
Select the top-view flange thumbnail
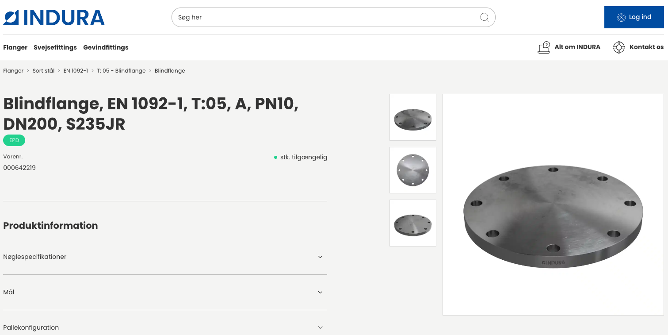[x=412, y=170]
